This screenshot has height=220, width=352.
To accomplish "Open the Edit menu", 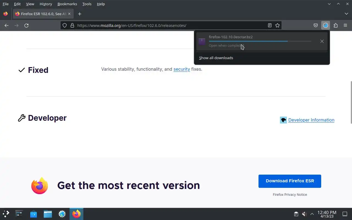I will pyautogui.click(x=17, y=4).
